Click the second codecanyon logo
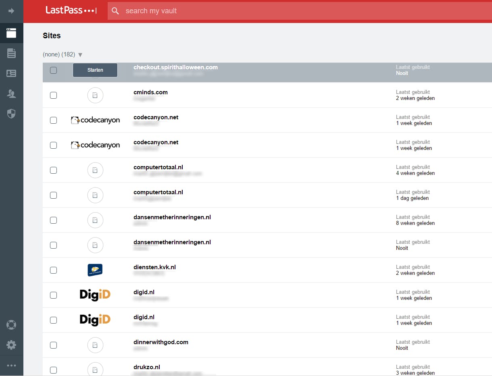Image resolution: width=492 pixels, height=376 pixels. tap(95, 145)
